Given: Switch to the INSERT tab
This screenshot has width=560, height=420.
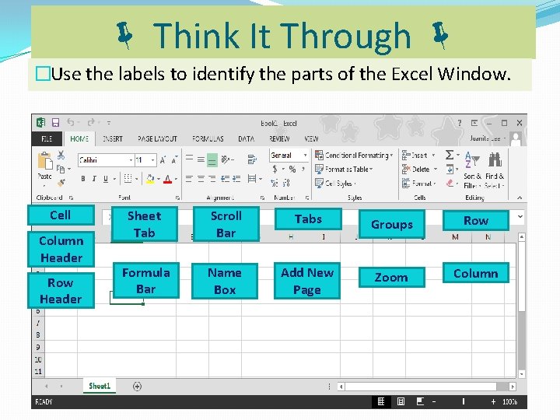Looking at the screenshot, I should (112, 138).
